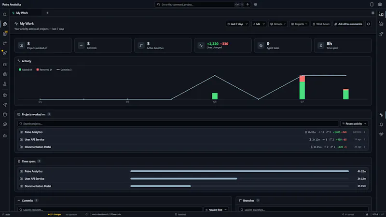This screenshot has width=386, height=217.
Task: Click 15 changes in the status bar
Action: click(x=55, y=214)
